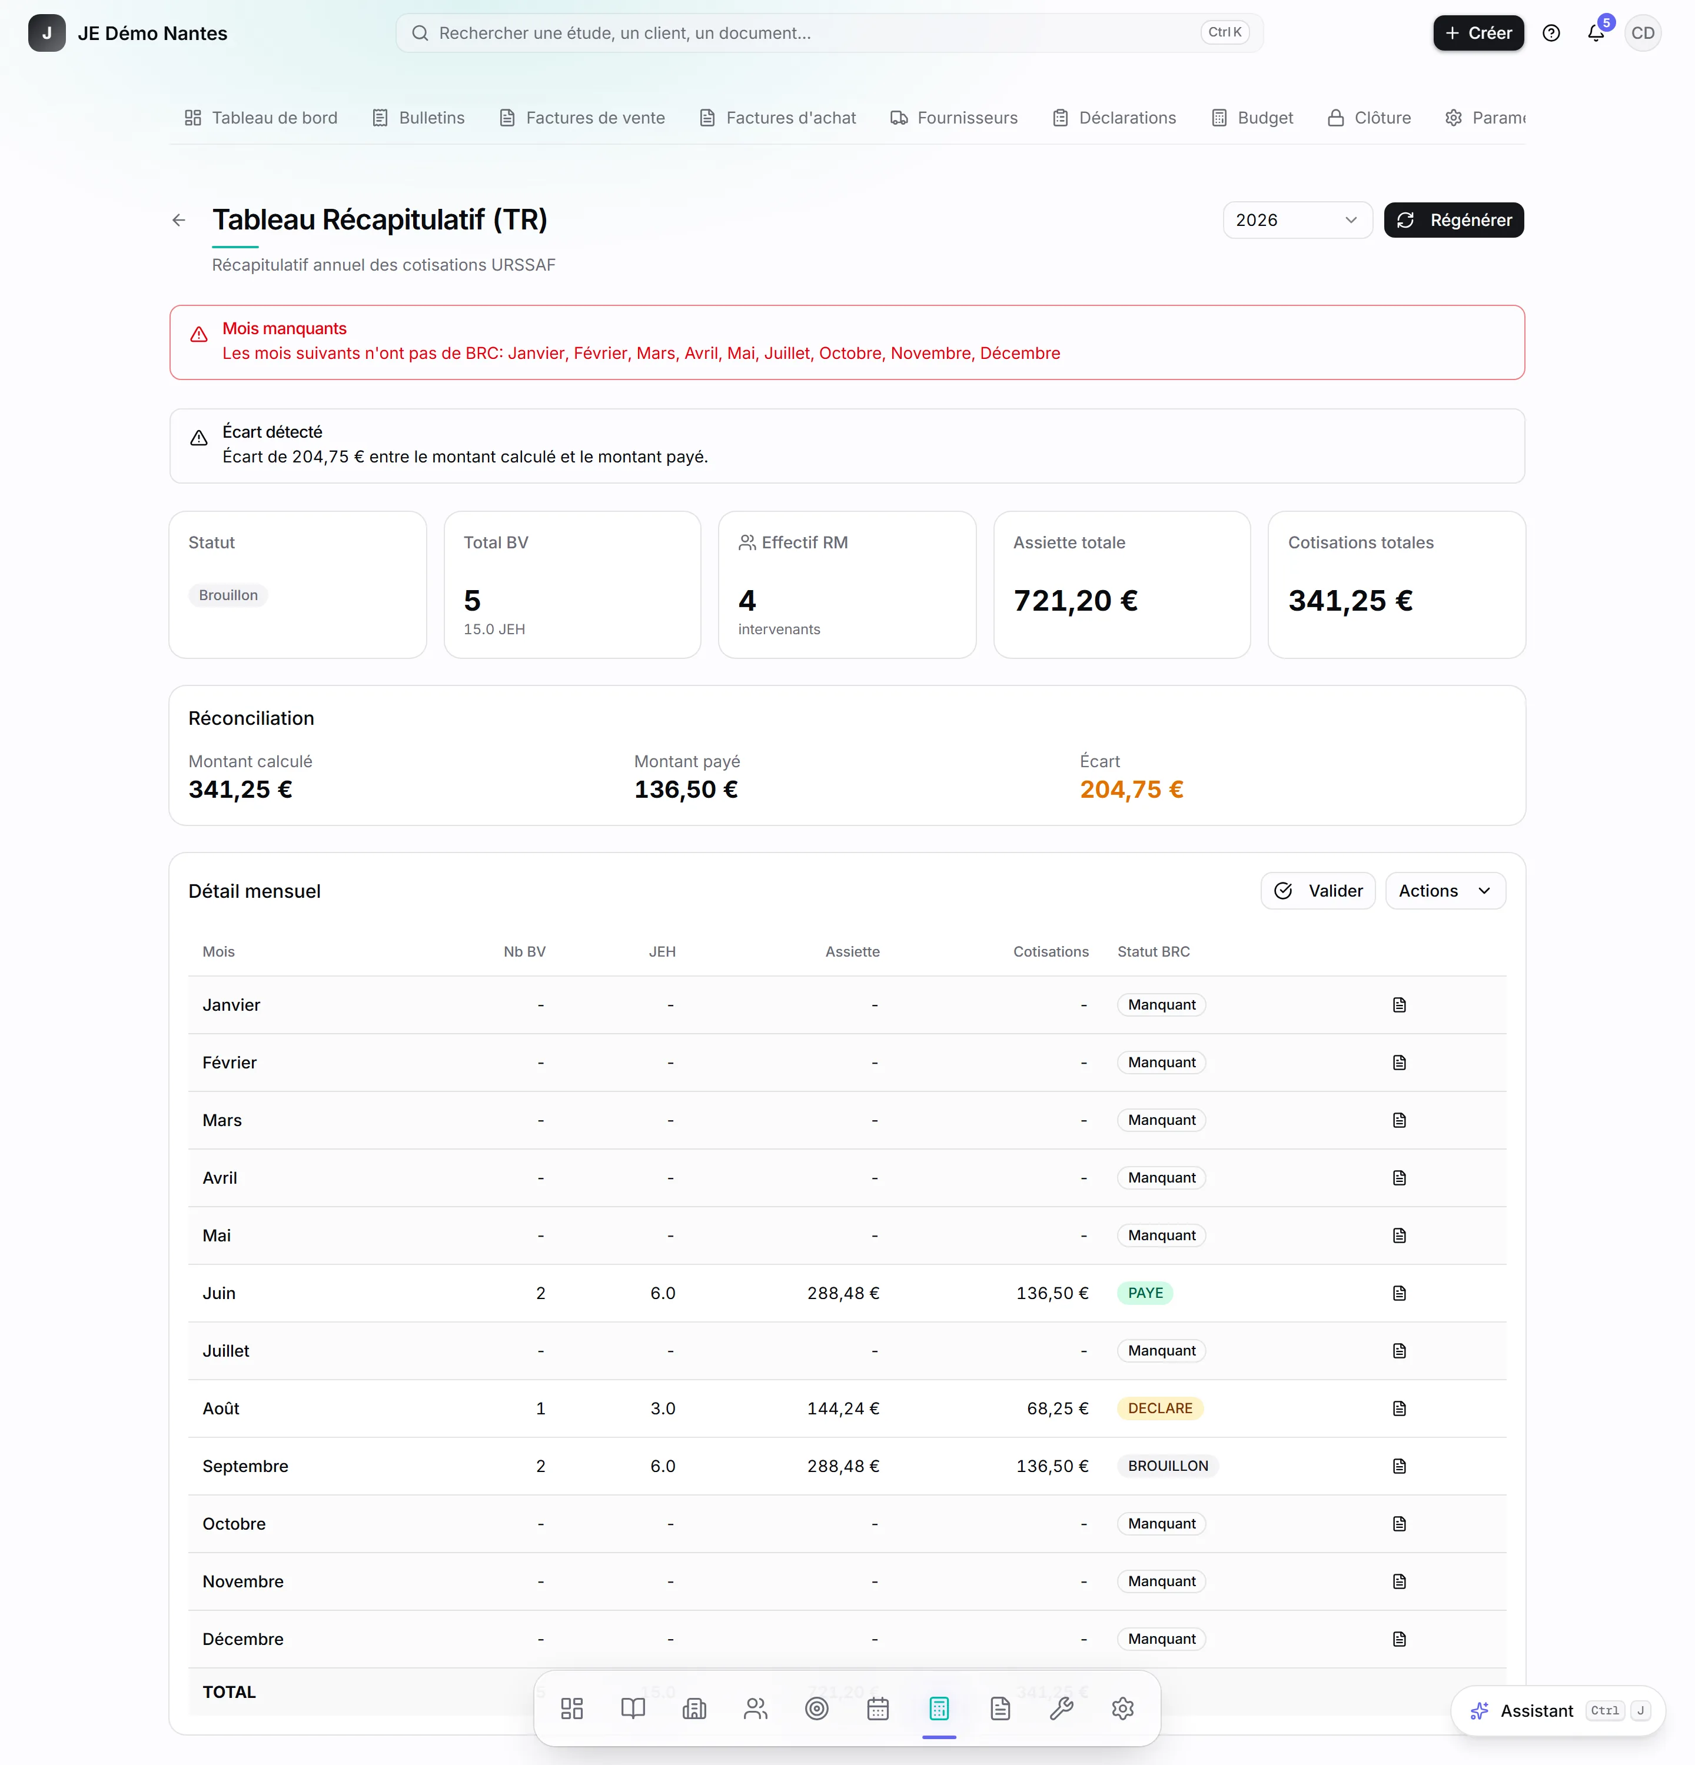This screenshot has width=1695, height=1765.
Task: Click the Manquant badge in Janvier row
Action: 1162,1005
